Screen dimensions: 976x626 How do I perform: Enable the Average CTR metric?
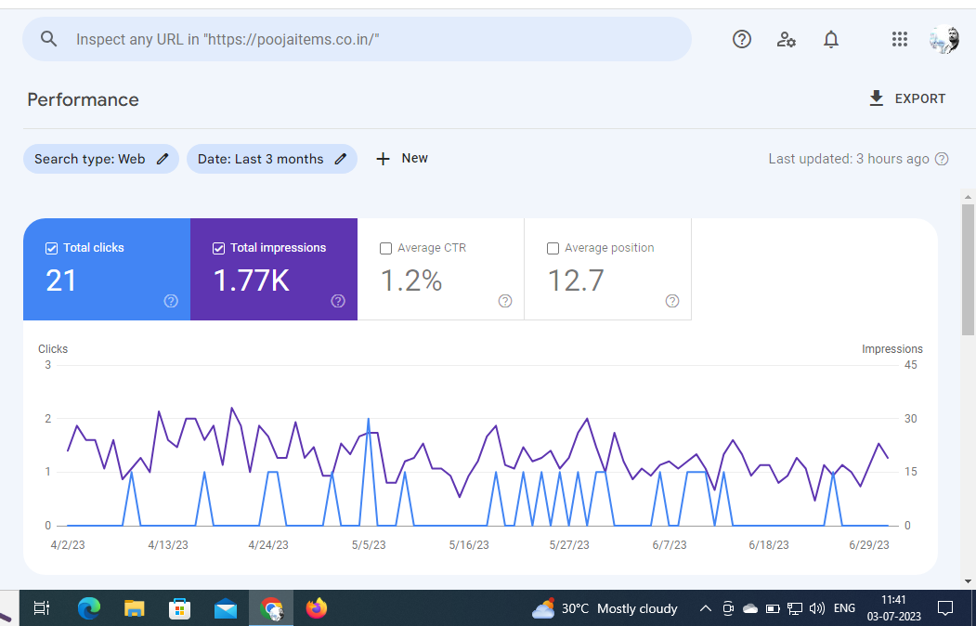[x=385, y=247]
